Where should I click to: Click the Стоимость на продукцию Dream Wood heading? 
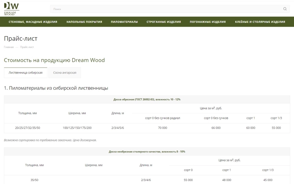click(x=54, y=60)
